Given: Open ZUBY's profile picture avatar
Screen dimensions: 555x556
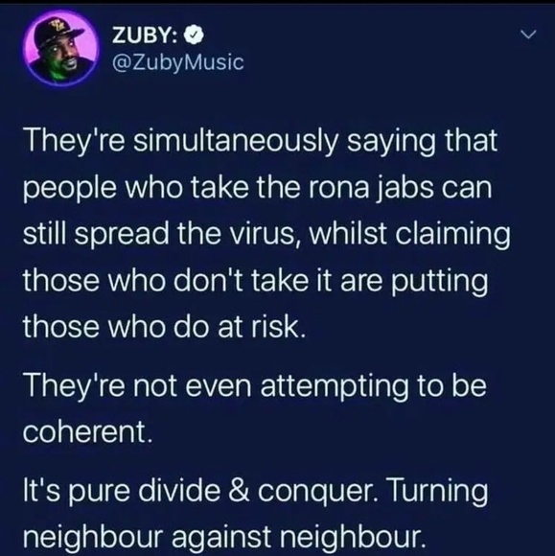Looking at the screenshot, I should [x=60, y=49].
